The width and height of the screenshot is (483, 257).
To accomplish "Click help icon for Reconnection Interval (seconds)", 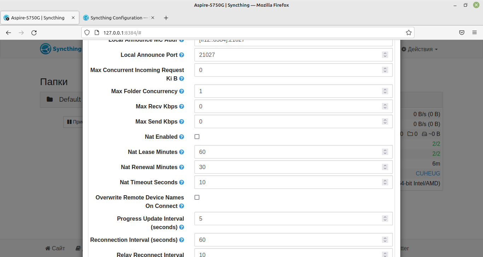I will pyautogui.click(x=181, y=240).
